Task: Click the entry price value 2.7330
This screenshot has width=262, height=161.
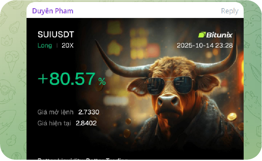Action: (x=88, y=112)
